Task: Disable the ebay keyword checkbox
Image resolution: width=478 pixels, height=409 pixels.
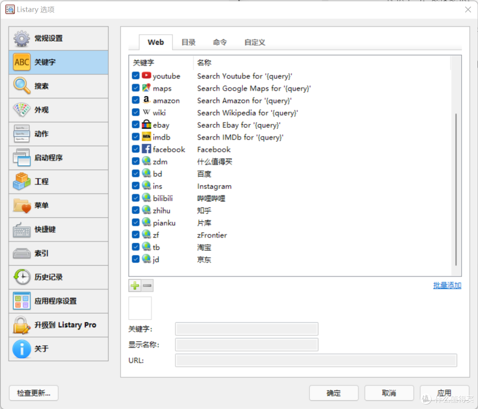Action: [136, 125]
